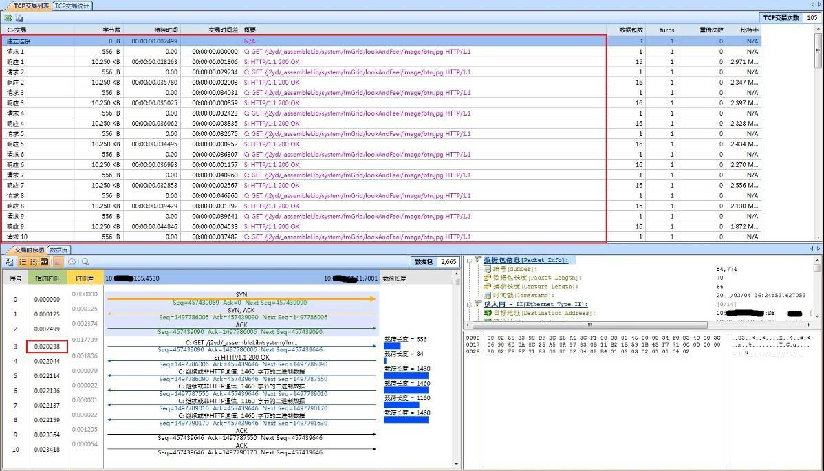824x471 pixels.
Task: Toggle the list-with-arrow icon in sequence toolbar
Action: (34, 261)
